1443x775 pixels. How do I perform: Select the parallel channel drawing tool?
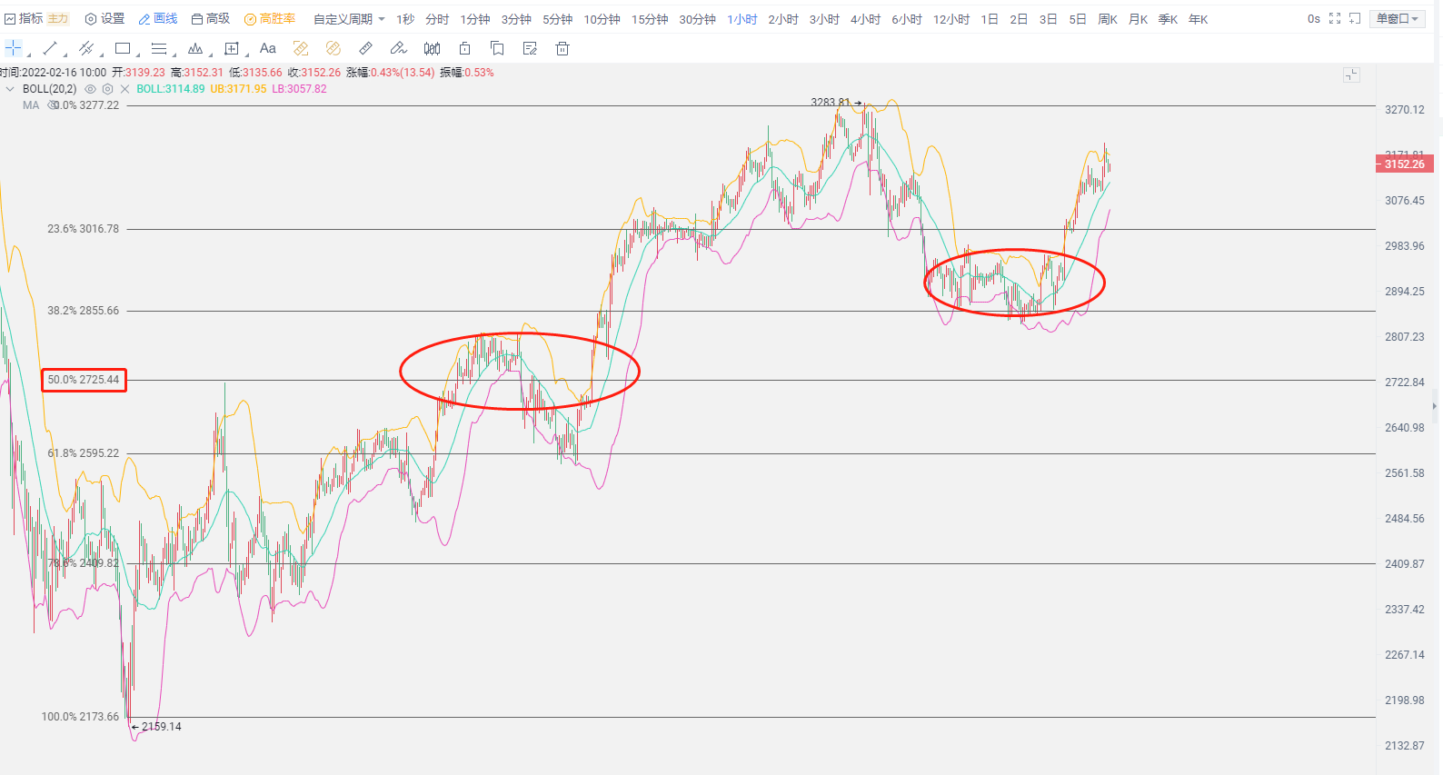pos(86,48)
